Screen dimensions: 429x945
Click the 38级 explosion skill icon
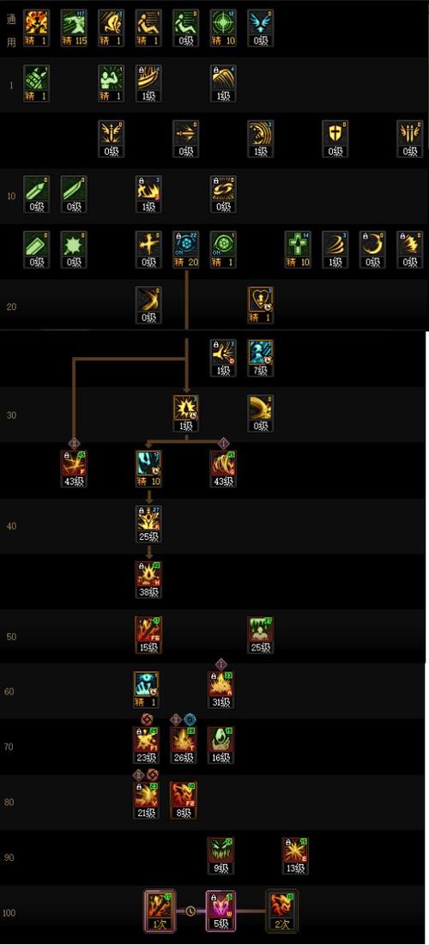(148, 579)
